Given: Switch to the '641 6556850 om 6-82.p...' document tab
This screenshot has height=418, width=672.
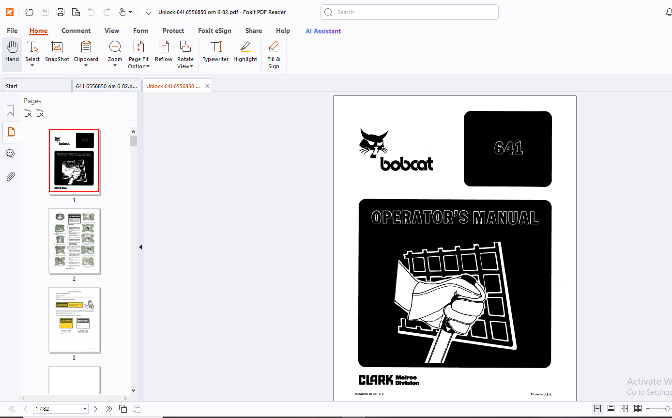Looking at the screenshot, I should click(x=107, y=86).
